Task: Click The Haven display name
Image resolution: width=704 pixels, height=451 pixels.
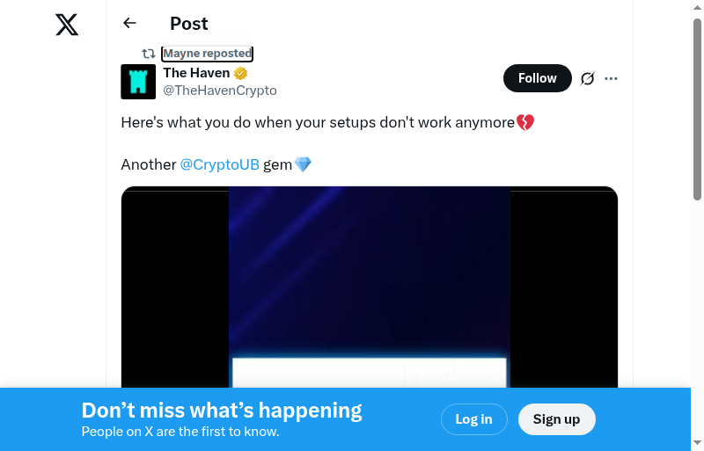Action: 196,73
